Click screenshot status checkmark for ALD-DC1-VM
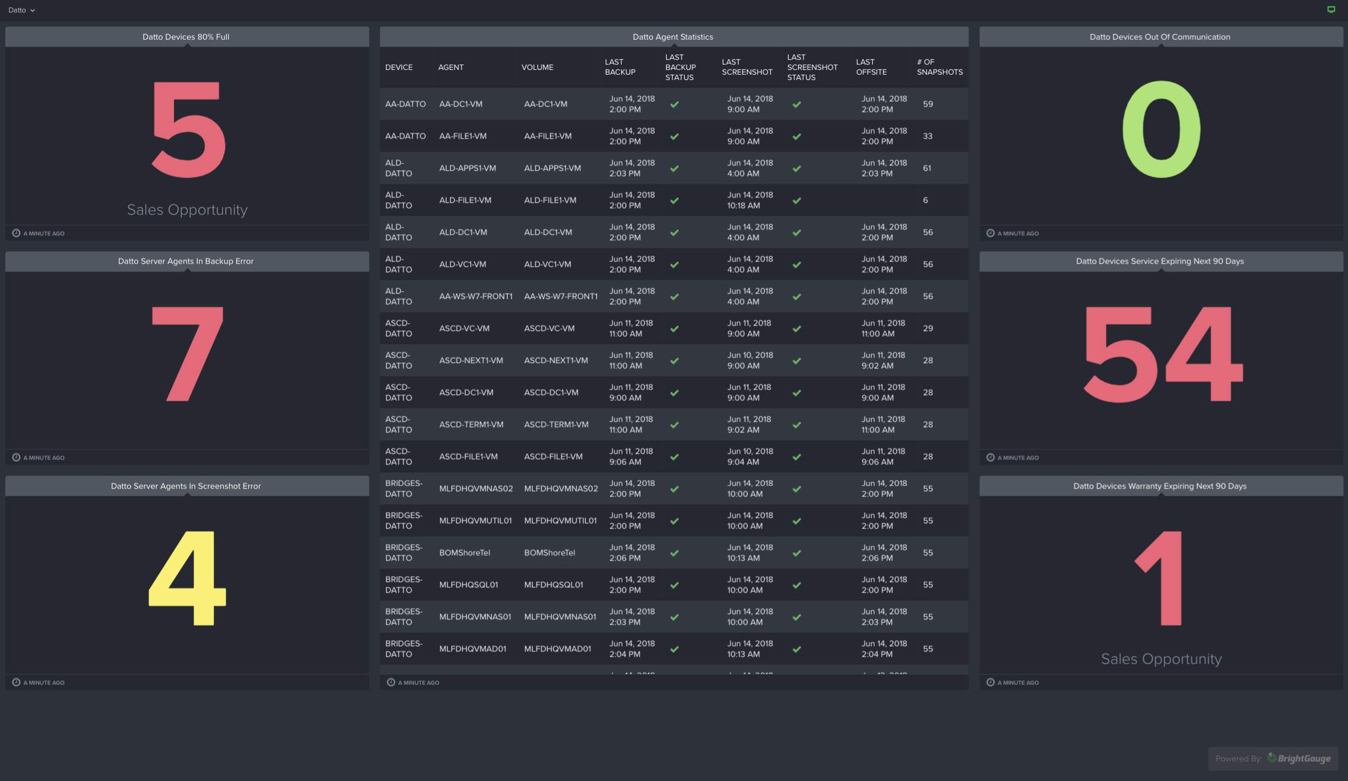 pos(797,233)
